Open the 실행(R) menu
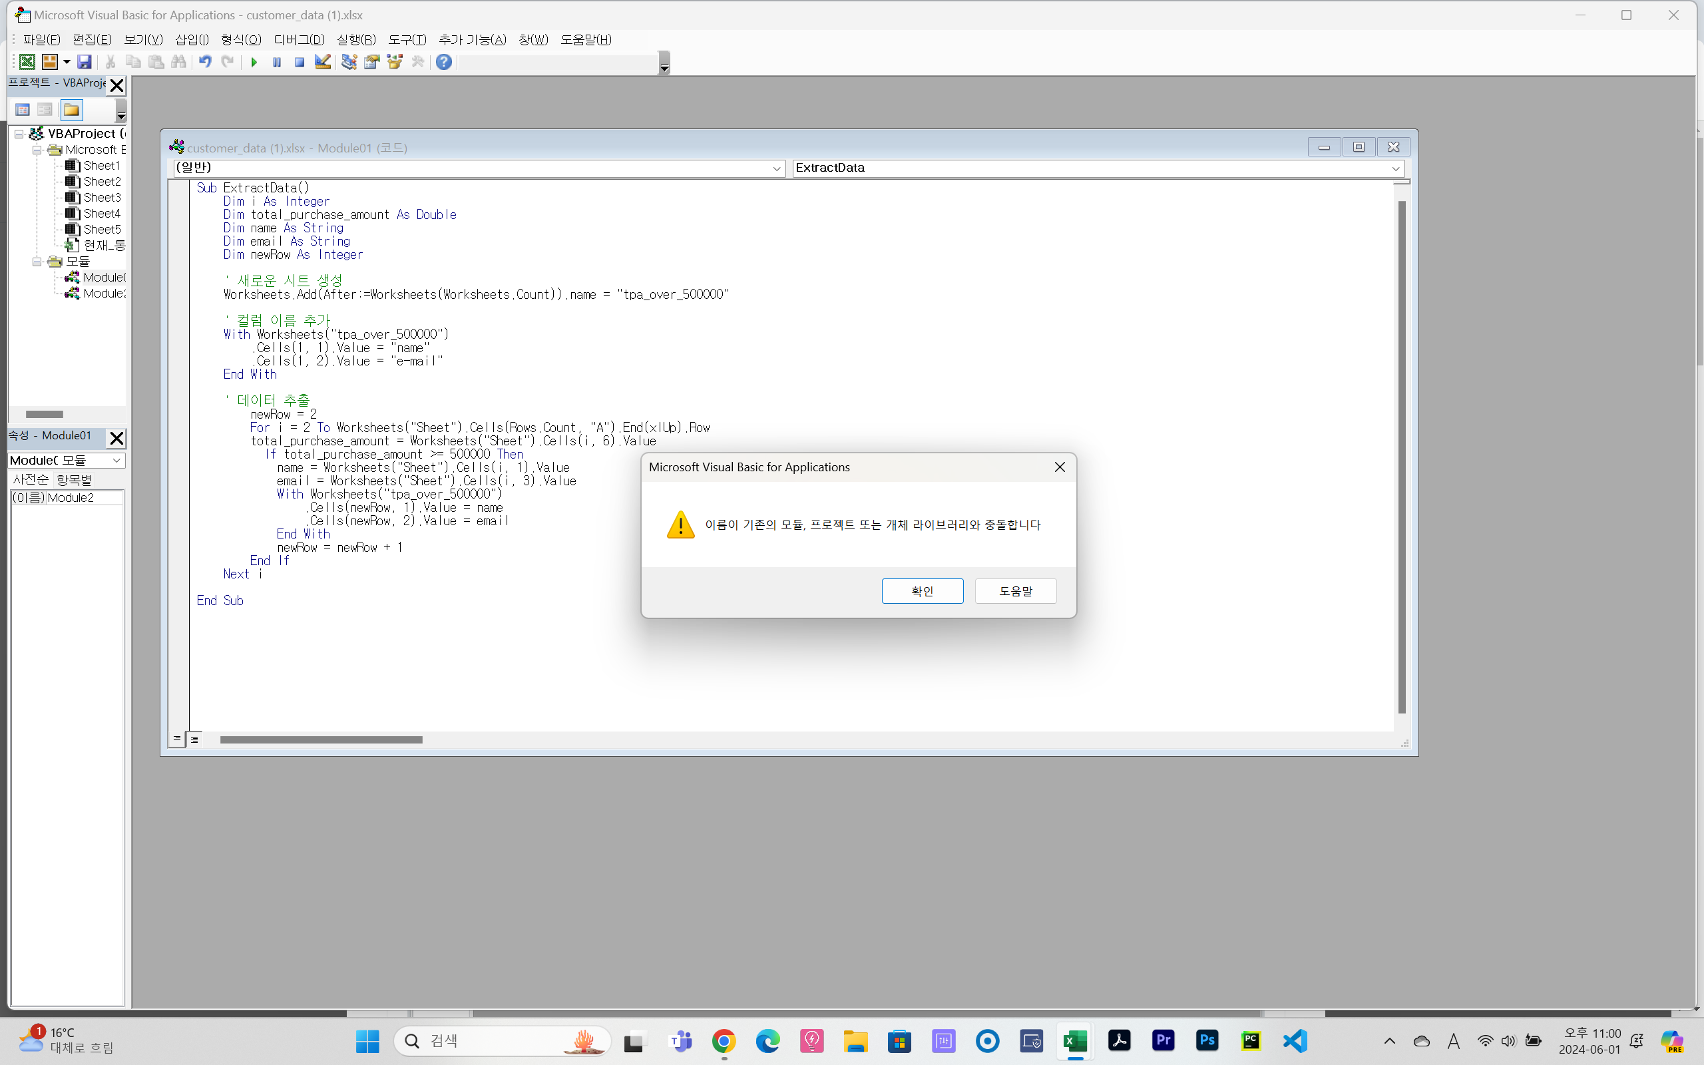 [x=356, y=39]
